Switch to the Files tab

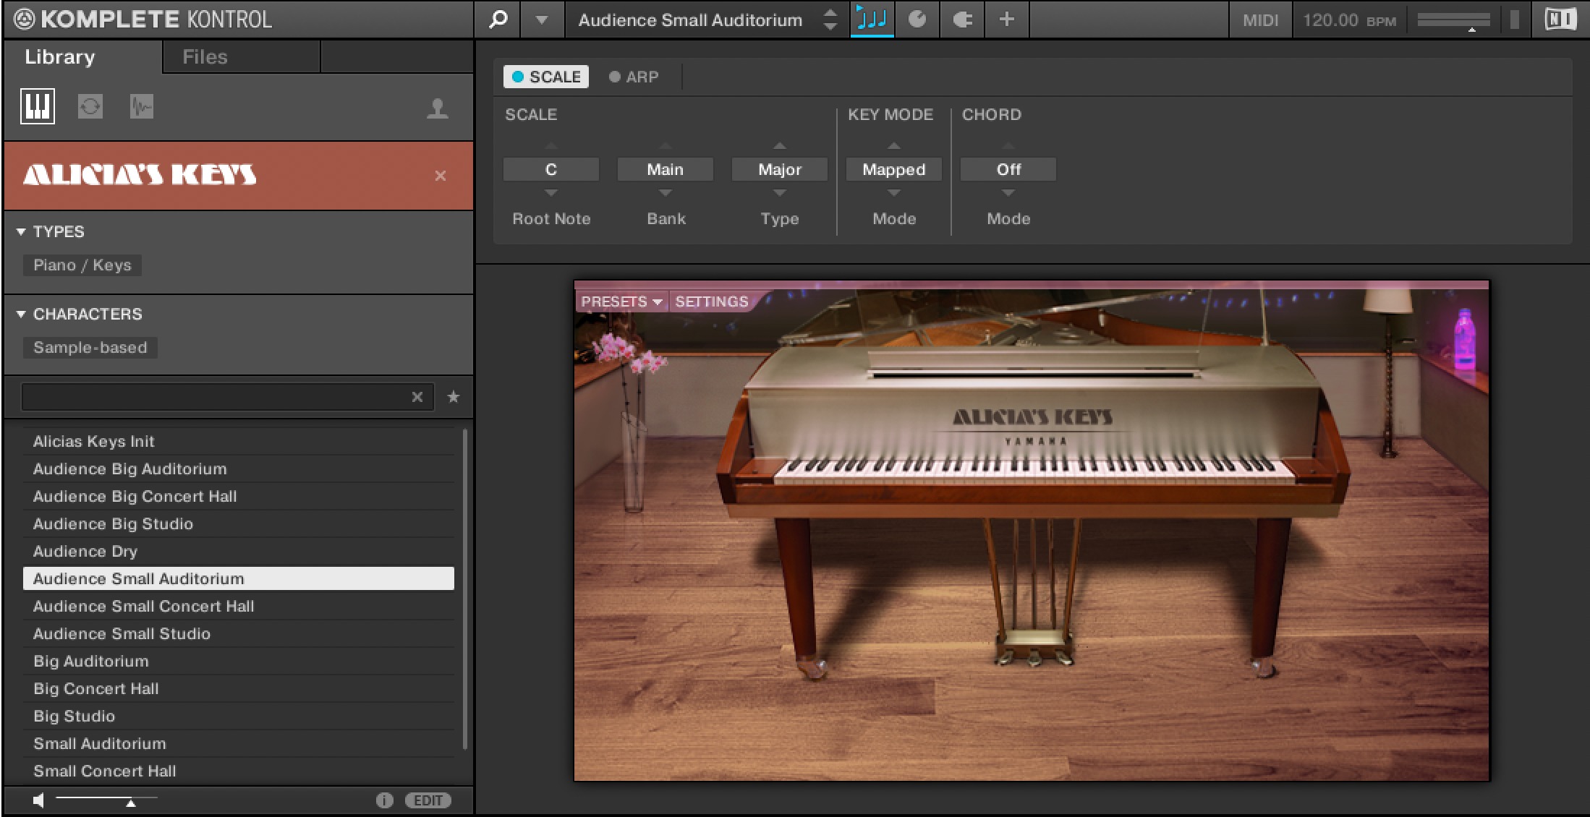point(205,57)
